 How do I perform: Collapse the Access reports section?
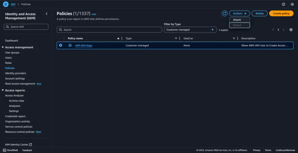[x=3, y=90]
